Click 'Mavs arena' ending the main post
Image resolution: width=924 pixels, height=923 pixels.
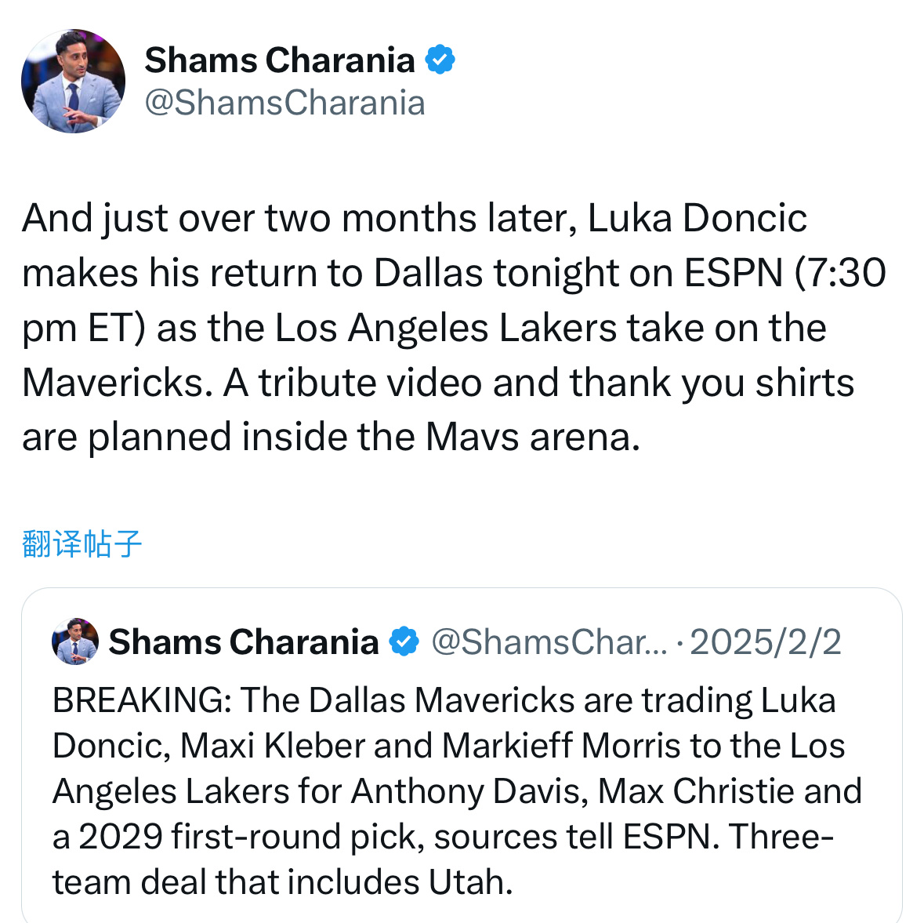533,438
